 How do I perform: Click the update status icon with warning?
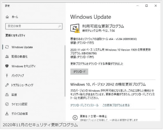[x=75, y=28]
